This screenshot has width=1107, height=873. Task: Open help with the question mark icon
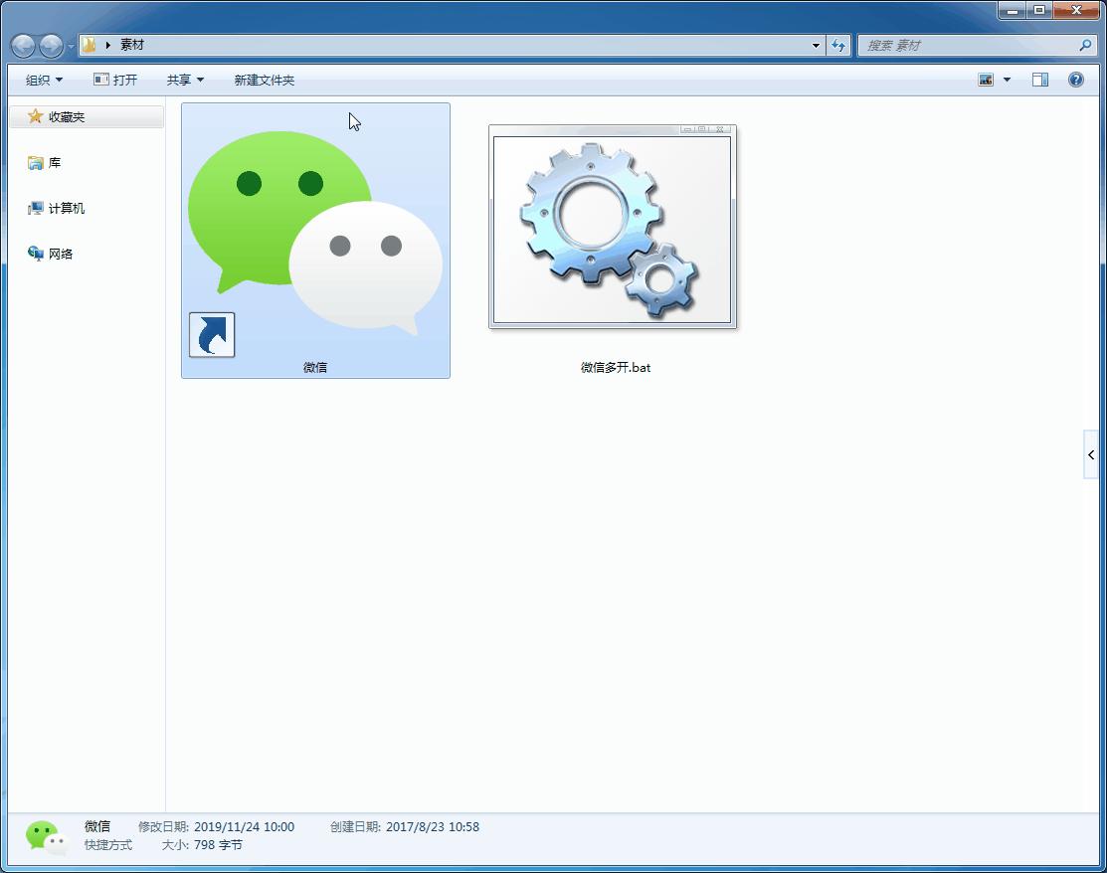1075,80
